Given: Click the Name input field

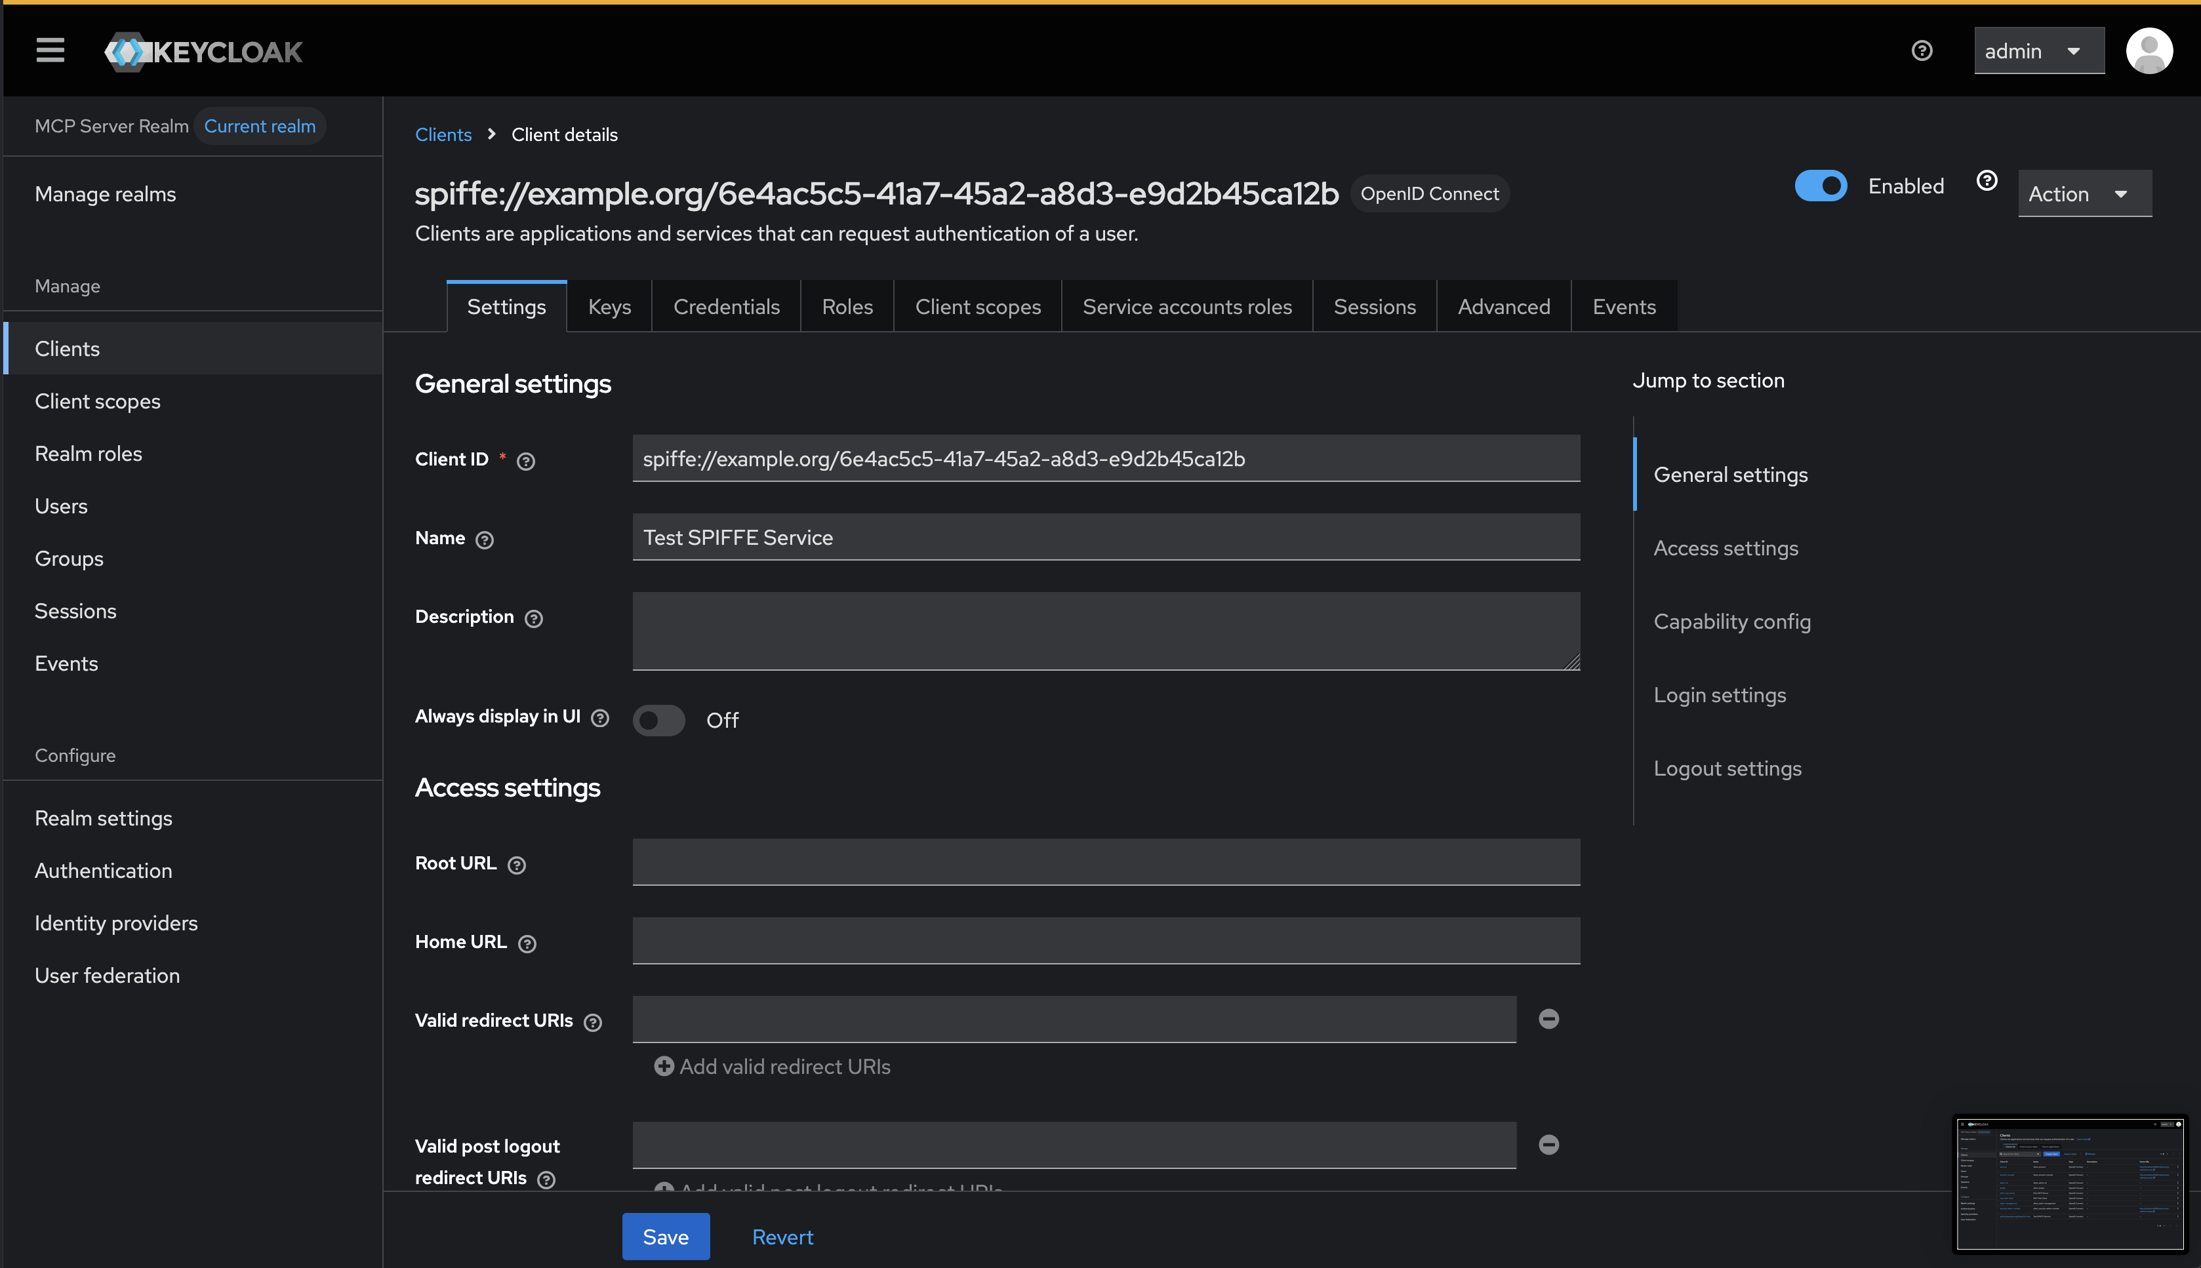Looking at the screenshot, I should (1105, 538).
